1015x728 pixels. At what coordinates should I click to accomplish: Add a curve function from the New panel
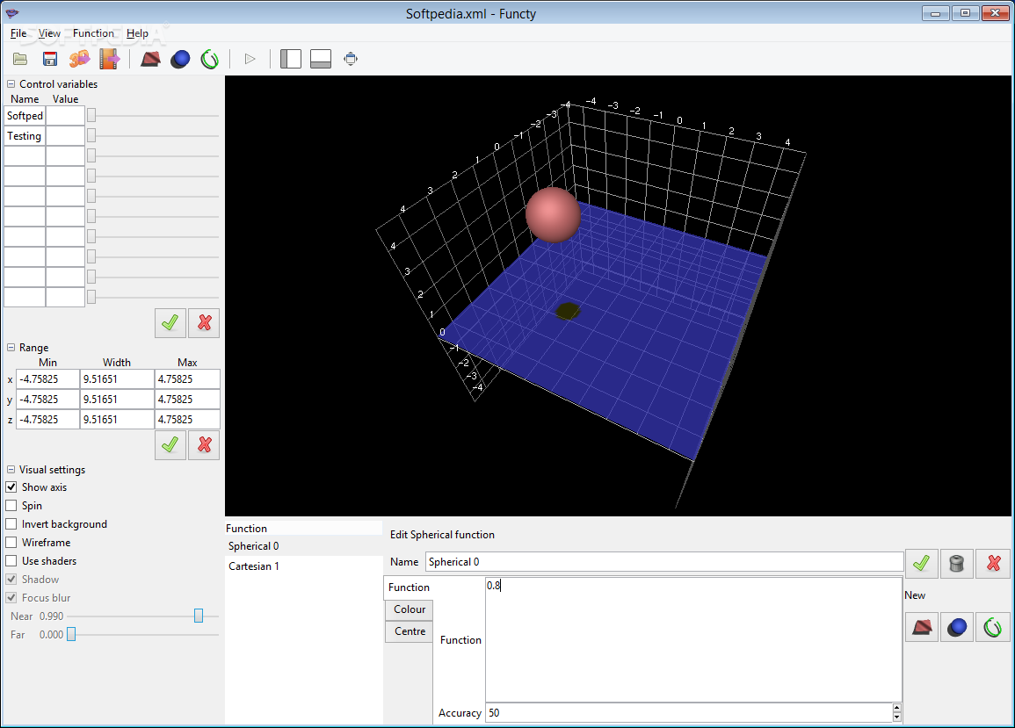pyautogui.click(x=994, y=627)
